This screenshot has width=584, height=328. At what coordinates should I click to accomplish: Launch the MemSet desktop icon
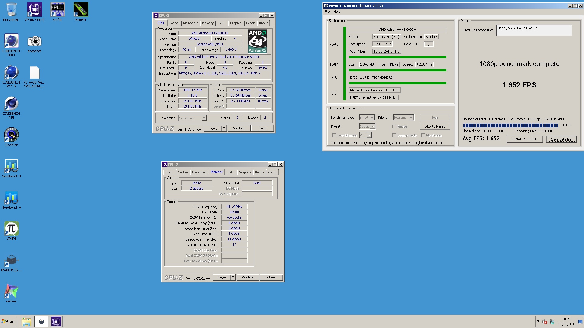(81, 12)
